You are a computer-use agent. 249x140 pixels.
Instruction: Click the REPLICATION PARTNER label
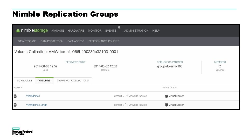tap(170, 62)
